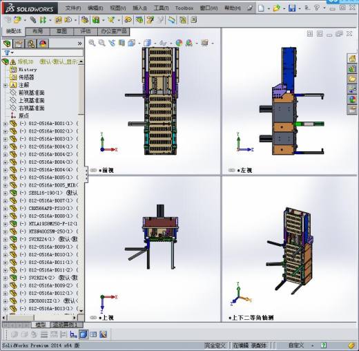The width and height of the screenshot is (359, 351).
Task: Click the Hide/Show Items glasses icon
Action: (163, 43)
